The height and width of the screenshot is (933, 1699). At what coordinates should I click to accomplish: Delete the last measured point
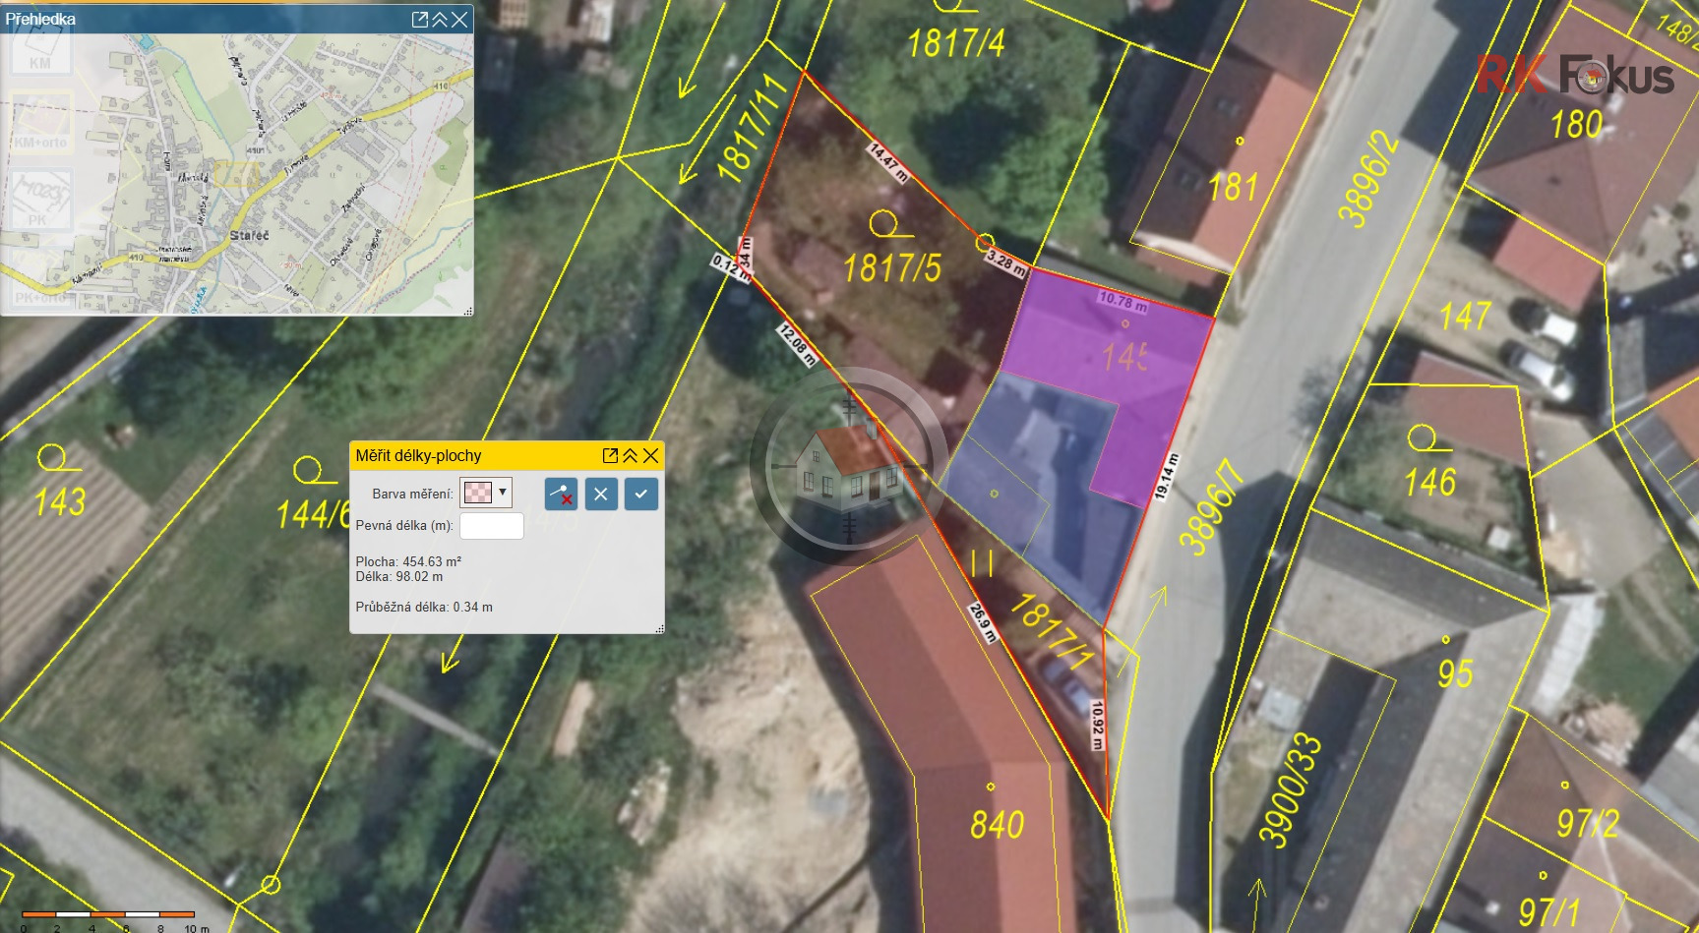561,495
